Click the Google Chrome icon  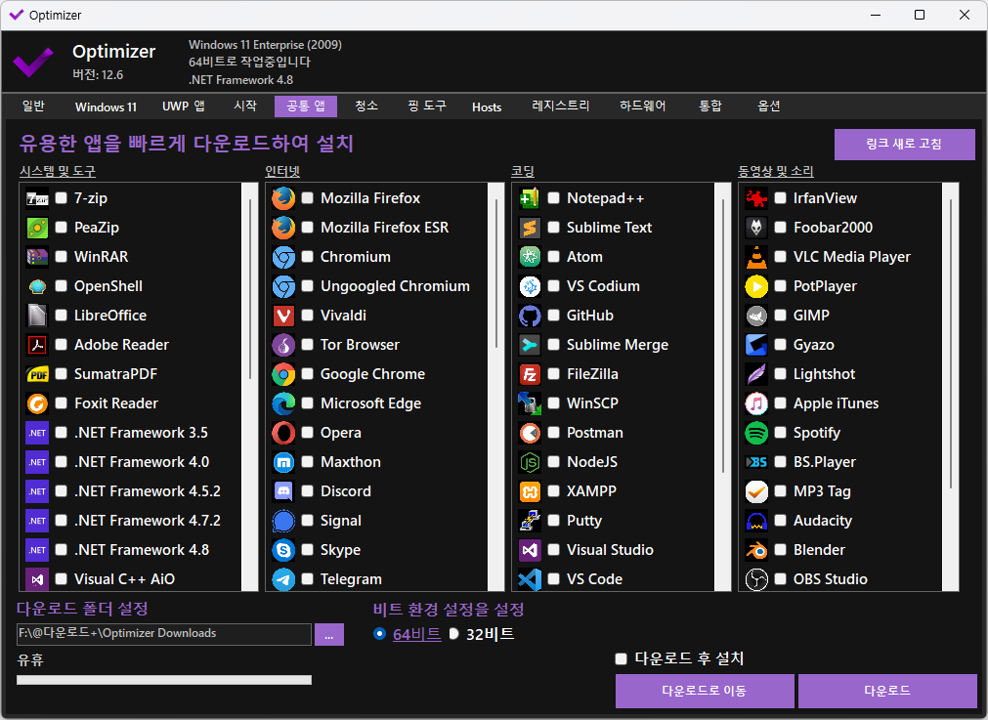click(x=283, y=374)
